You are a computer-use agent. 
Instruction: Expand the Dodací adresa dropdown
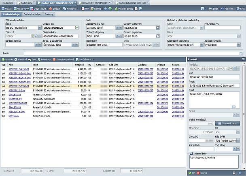[40, 45]
